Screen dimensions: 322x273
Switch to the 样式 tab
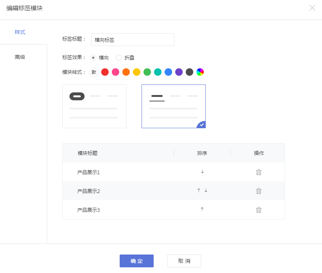click(20, 32)
